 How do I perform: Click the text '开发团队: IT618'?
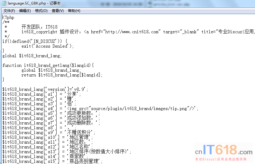[x=40, y=27]
